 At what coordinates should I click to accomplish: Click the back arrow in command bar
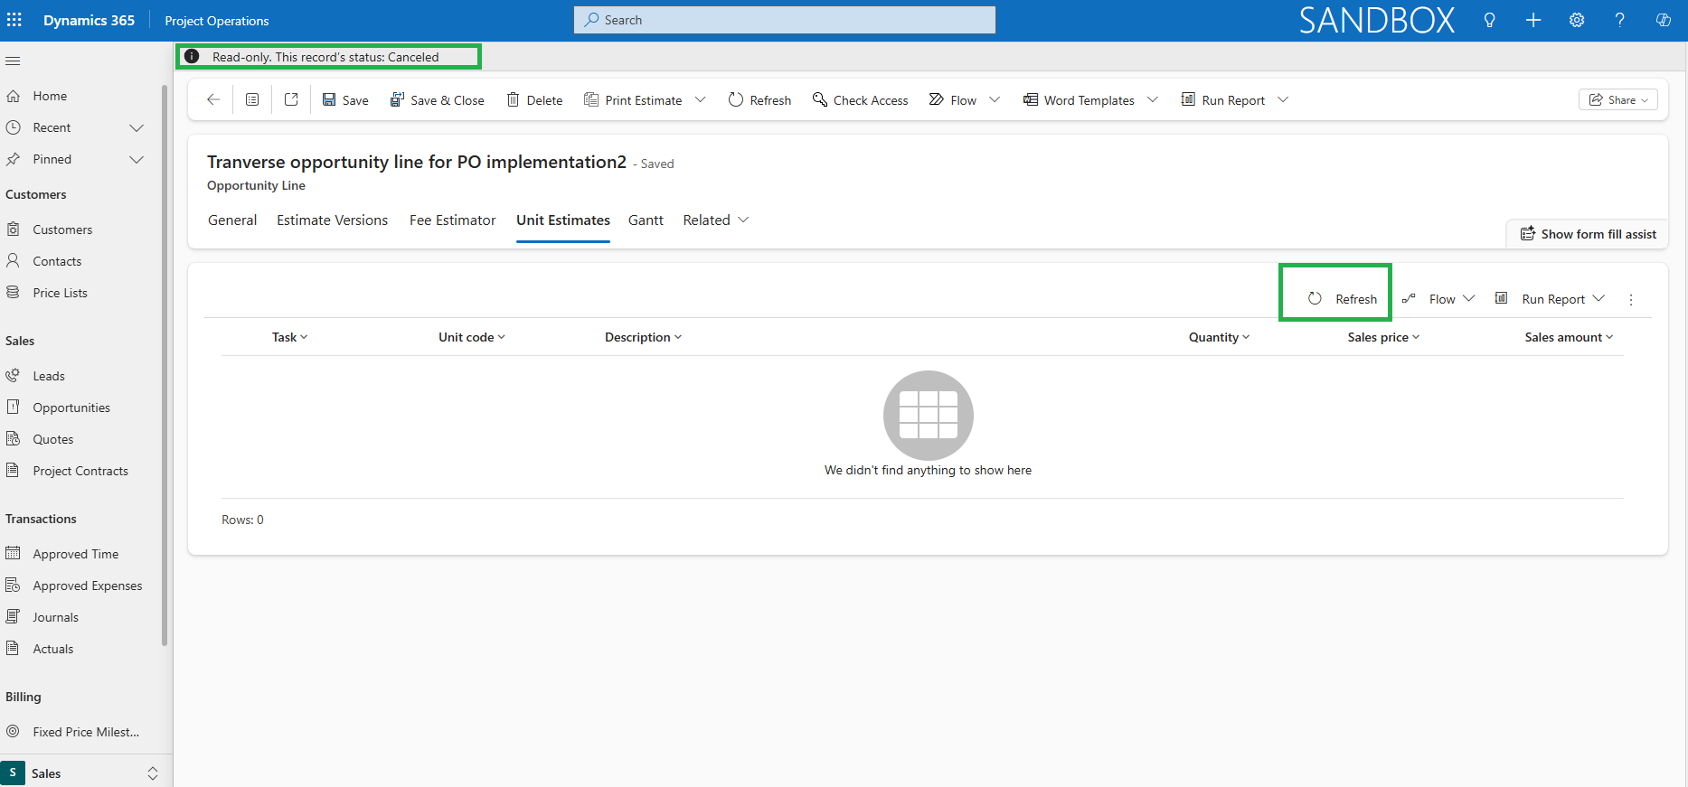(x=213, y=100)
